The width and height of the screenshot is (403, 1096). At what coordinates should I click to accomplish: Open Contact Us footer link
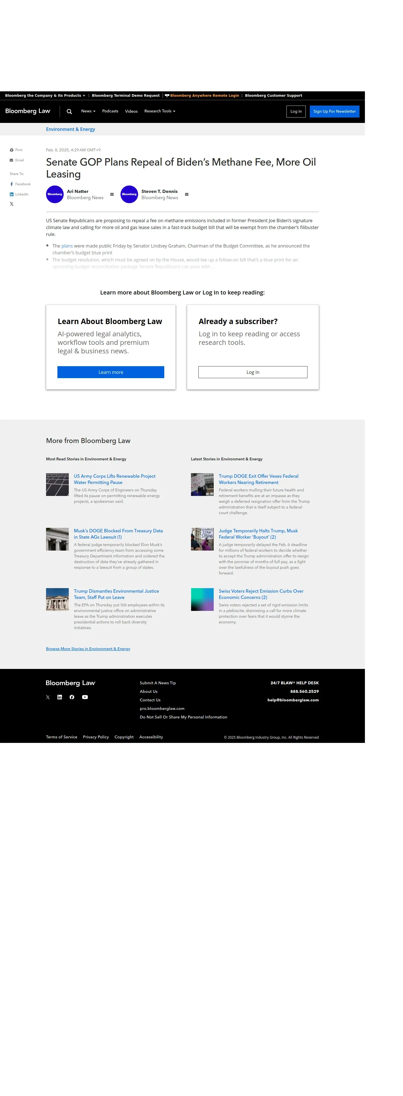(150, 700)
